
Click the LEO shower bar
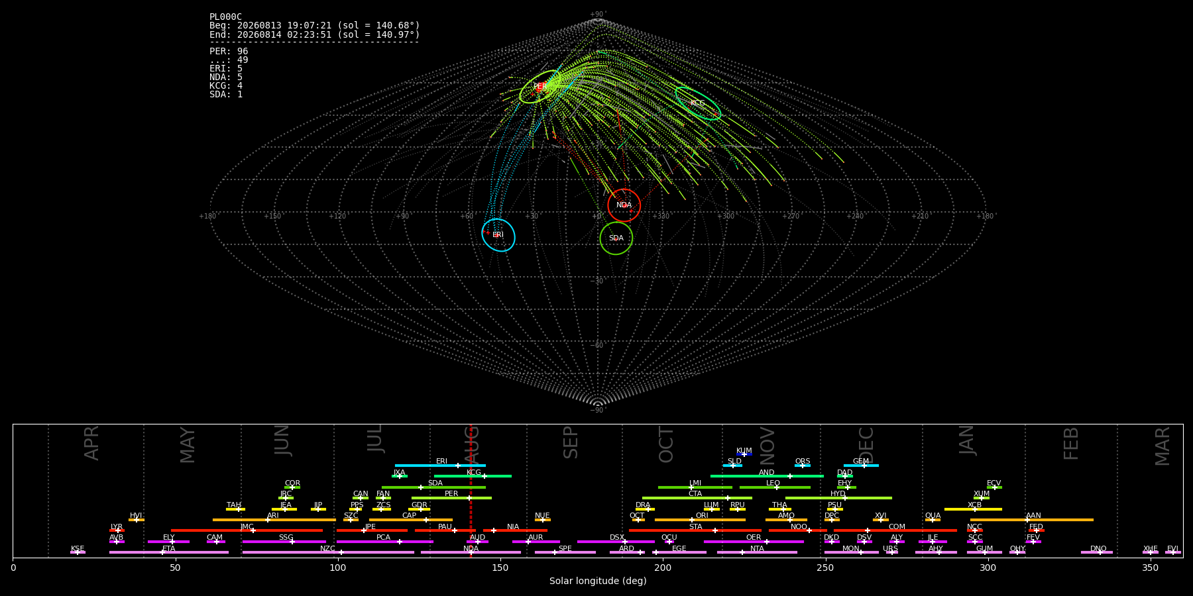click(x=775, y=487)
